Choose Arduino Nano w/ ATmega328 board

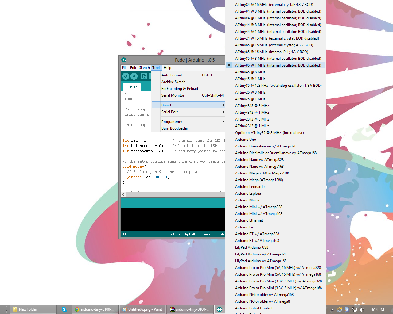coord(275,160)
